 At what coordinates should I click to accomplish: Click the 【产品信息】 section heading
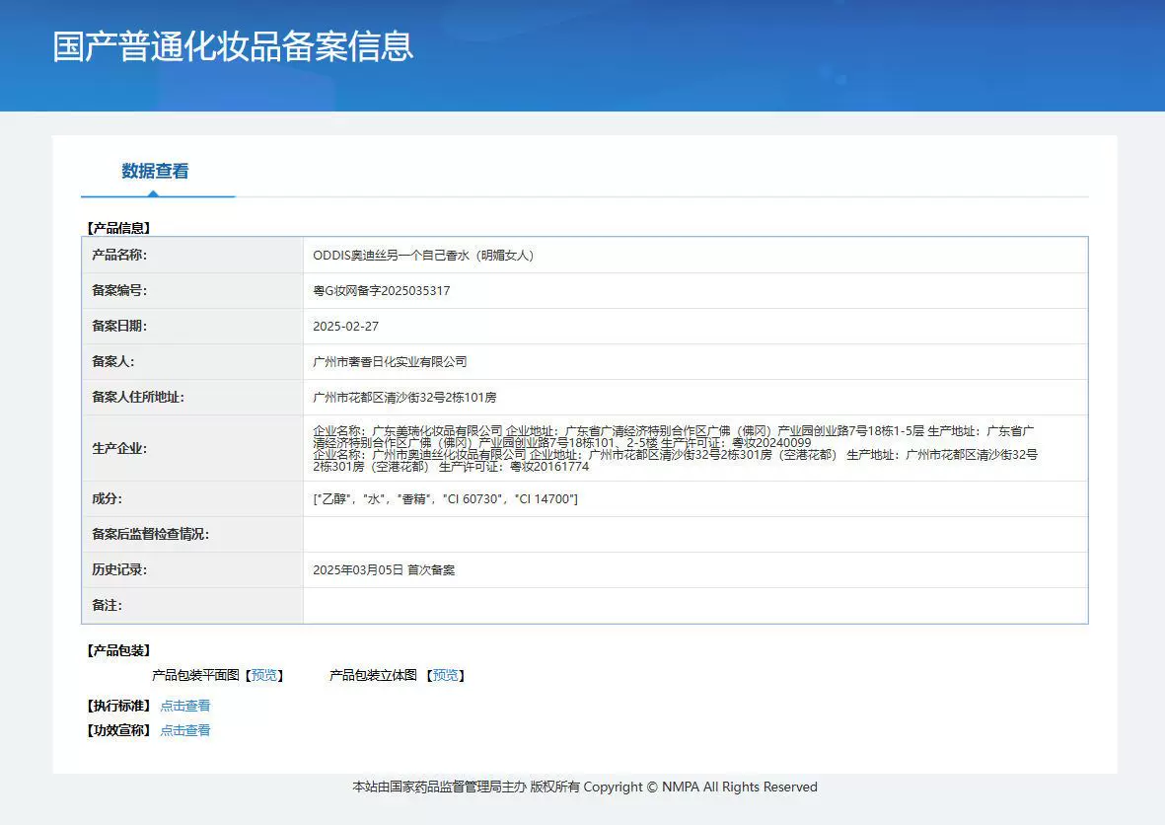(x=119, y=228)
